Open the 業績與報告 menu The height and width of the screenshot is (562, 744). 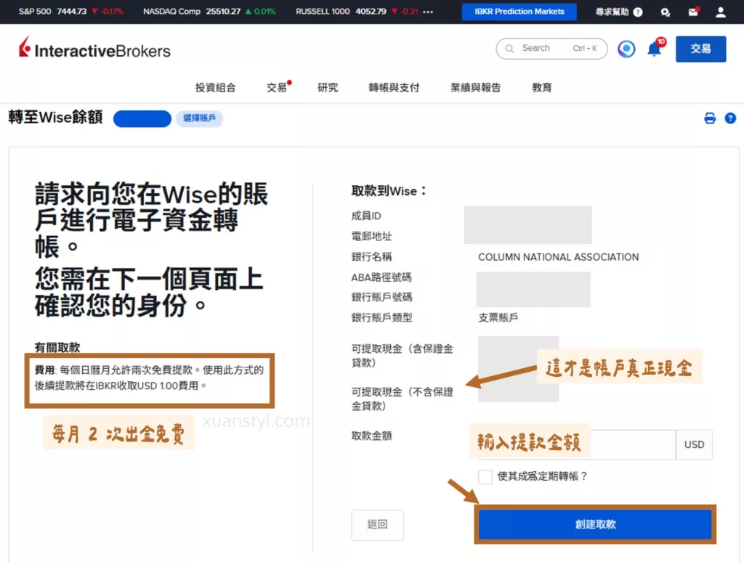[475, 87]
